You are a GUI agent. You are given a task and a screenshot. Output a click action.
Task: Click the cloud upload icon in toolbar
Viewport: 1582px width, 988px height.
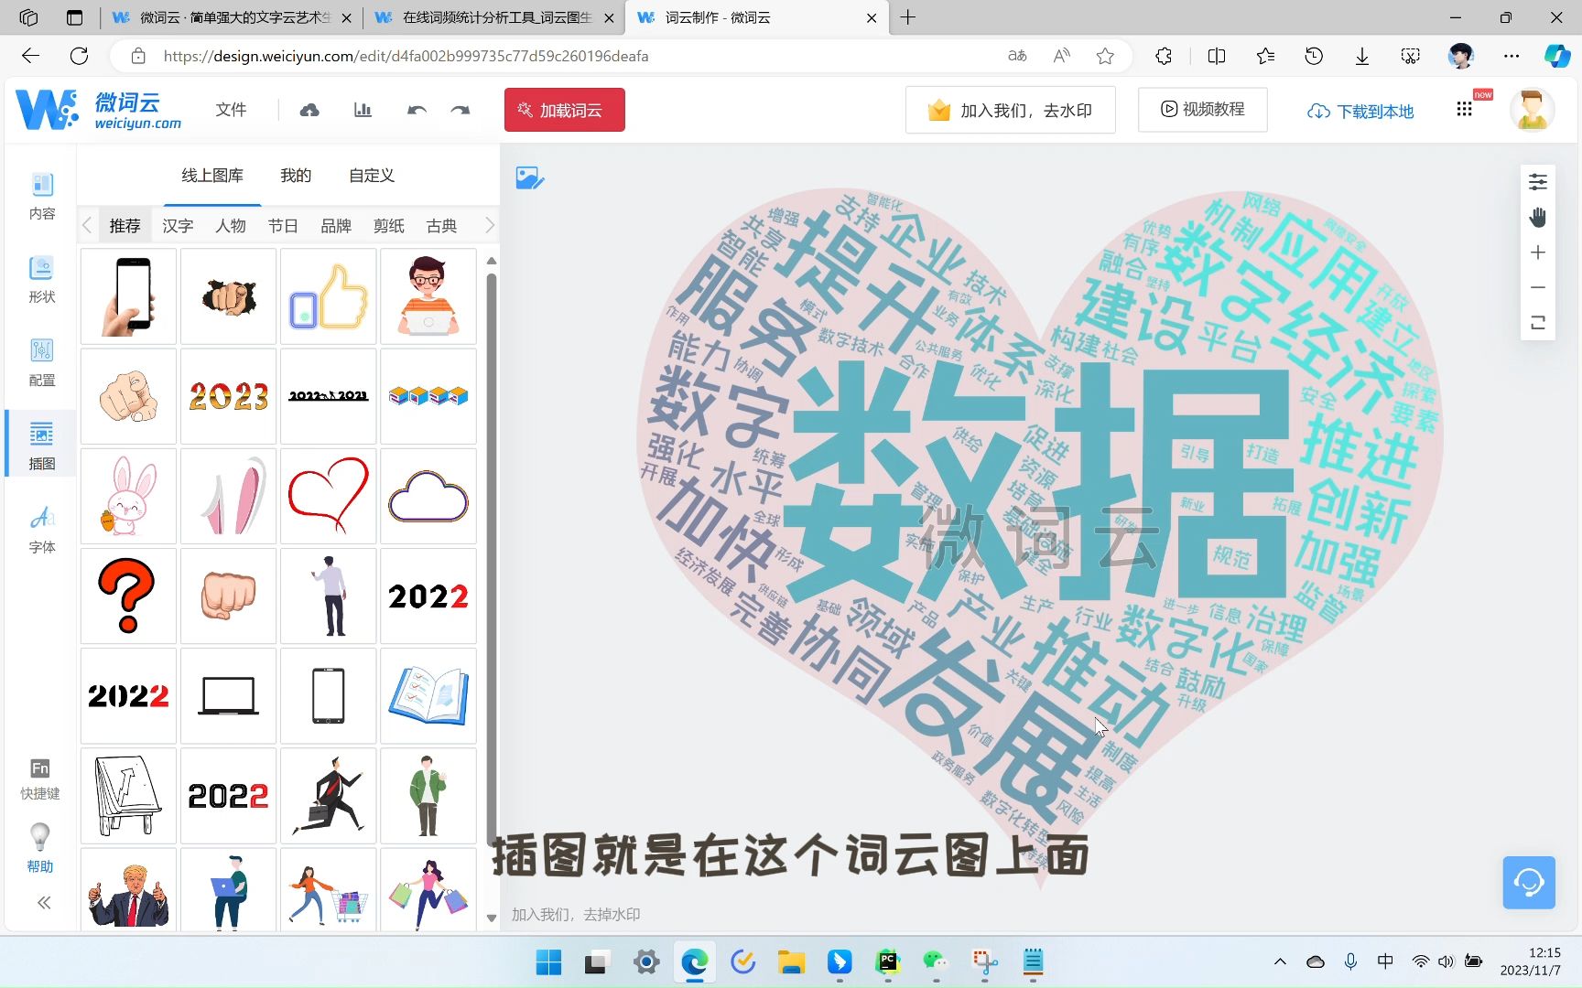pos(309,111)
